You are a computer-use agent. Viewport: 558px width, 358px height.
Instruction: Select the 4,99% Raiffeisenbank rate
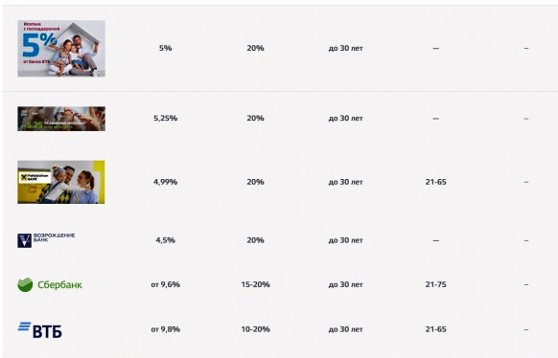coord(166,182)
